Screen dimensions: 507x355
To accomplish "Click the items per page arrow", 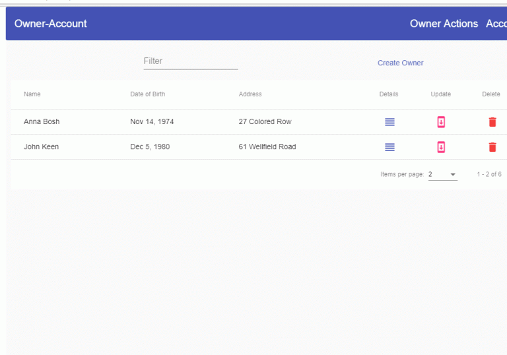I will [453, 175].
